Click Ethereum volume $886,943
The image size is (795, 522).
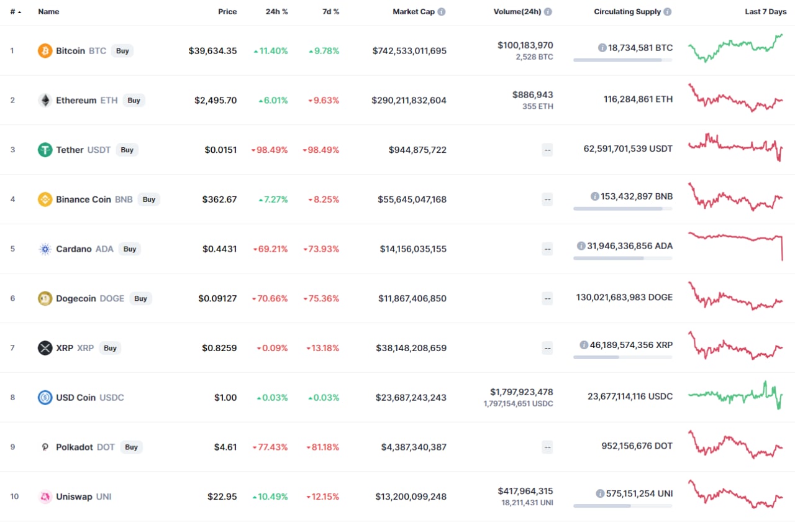click(x=533, y=94)
